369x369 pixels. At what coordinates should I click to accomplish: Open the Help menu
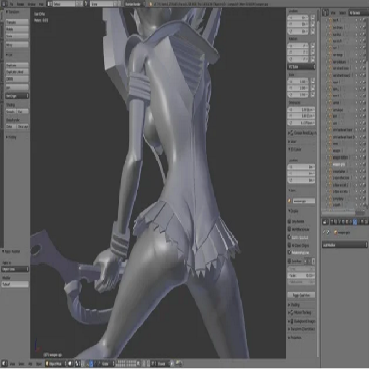pyautogui.click(x=41, y=4)
